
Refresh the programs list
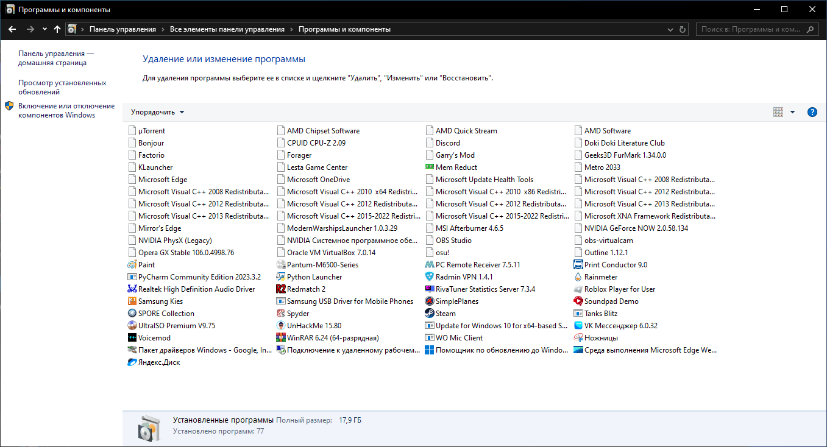pyautogui.click(x=683, y=29)
